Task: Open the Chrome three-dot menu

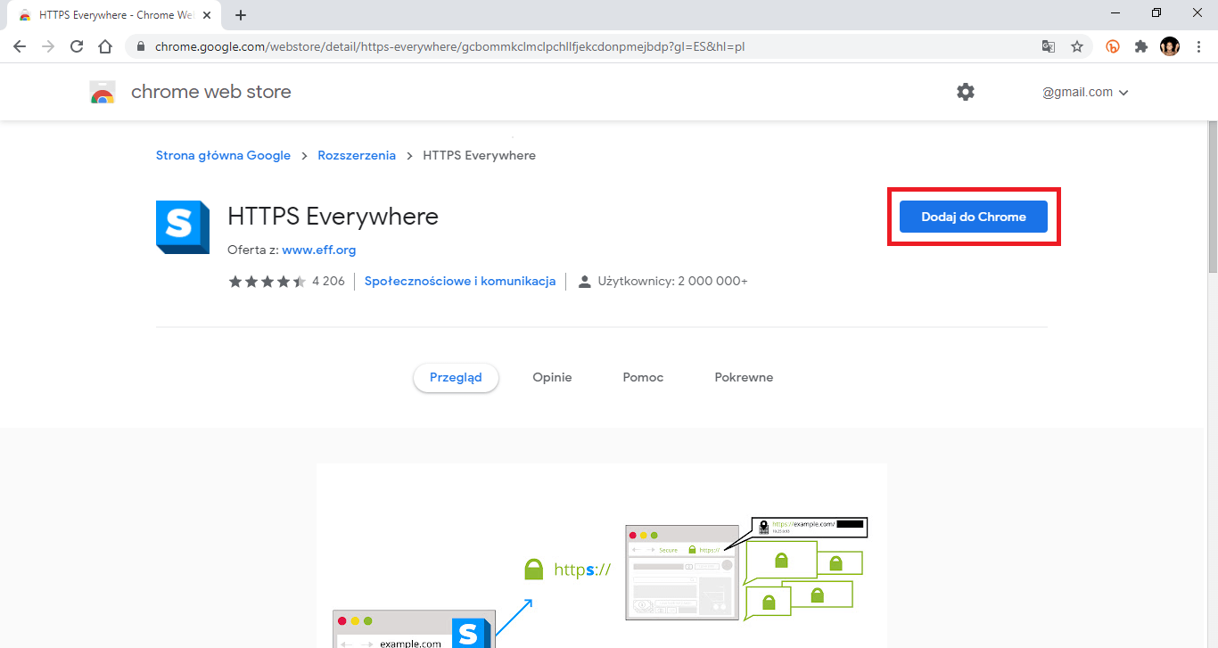Action: click(1198, 46)
